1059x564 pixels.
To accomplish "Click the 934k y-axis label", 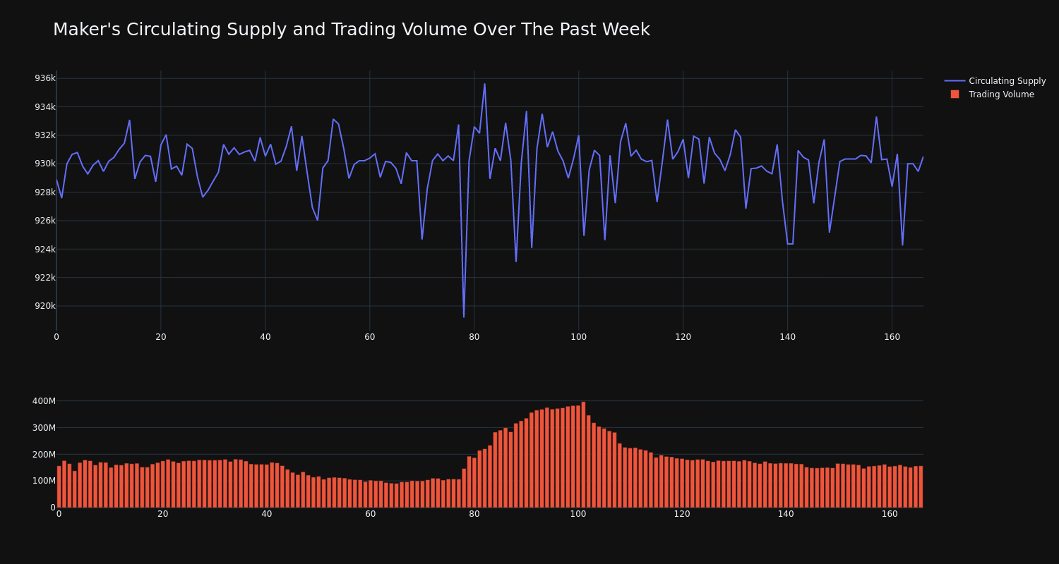I will coord(45,107).
